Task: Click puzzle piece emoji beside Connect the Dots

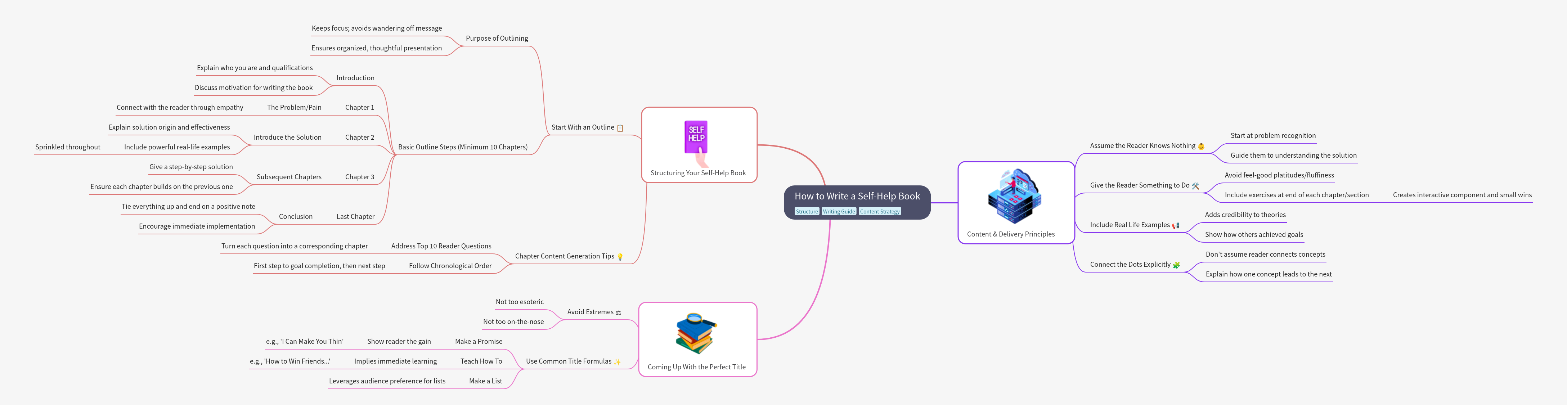Action: tap(1176, 265)
